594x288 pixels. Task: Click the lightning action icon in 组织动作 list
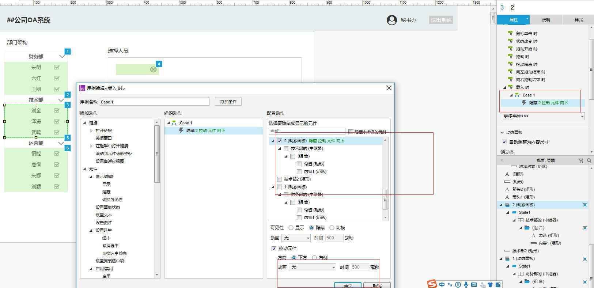[181, 130]
